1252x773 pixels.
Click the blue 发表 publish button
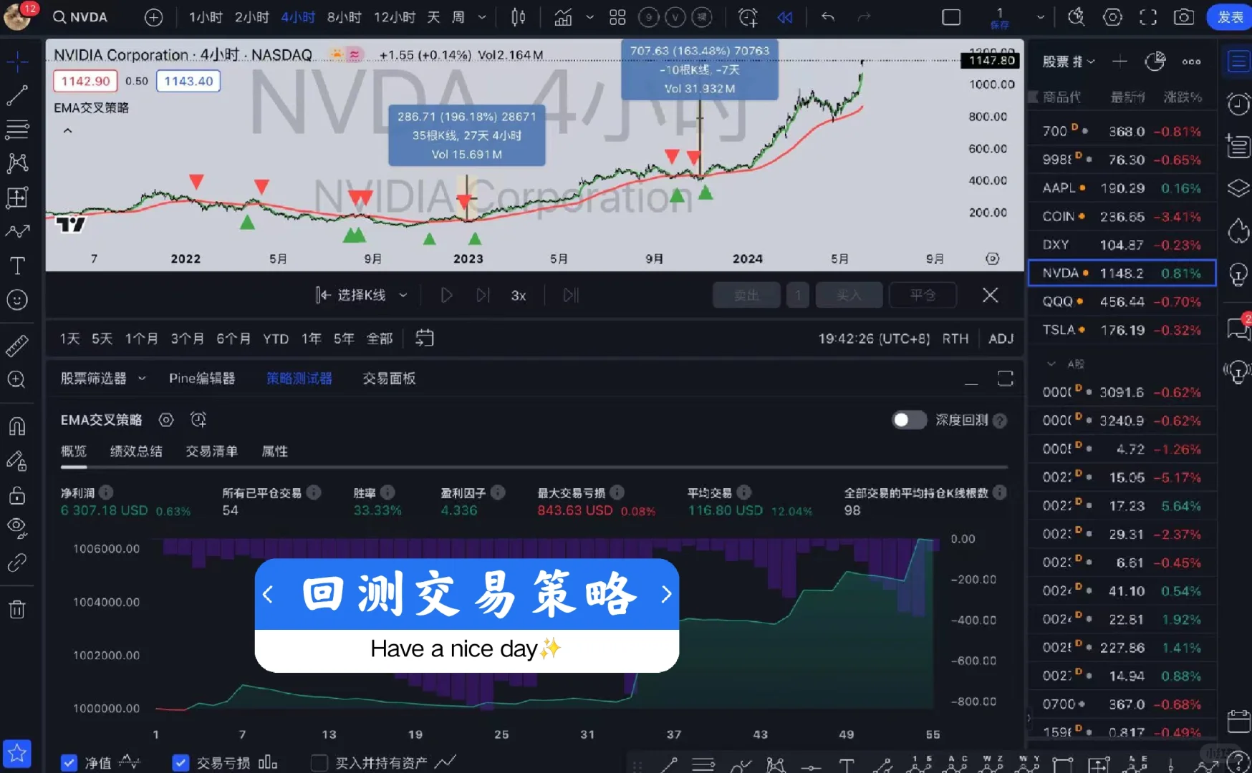[1230, 17]
